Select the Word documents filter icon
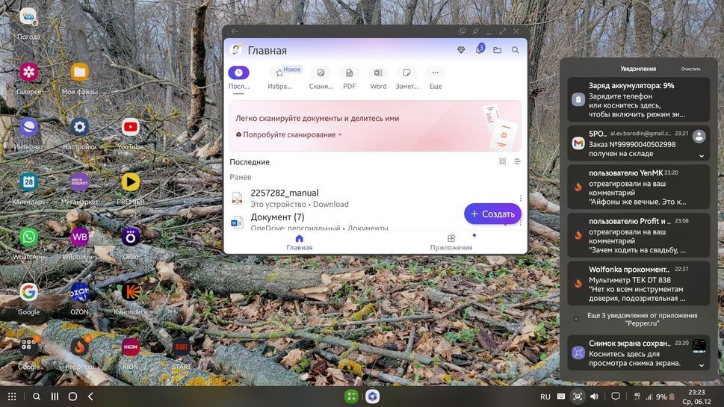Viewport: 724px width, 407px height. tap(378, 73)
